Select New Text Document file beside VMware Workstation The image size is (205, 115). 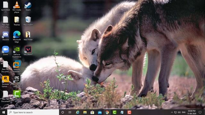[5, 66]
